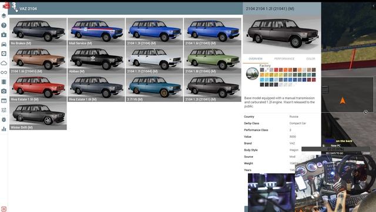Select the No Brakes (M) configuration

[x=38, y=31]
